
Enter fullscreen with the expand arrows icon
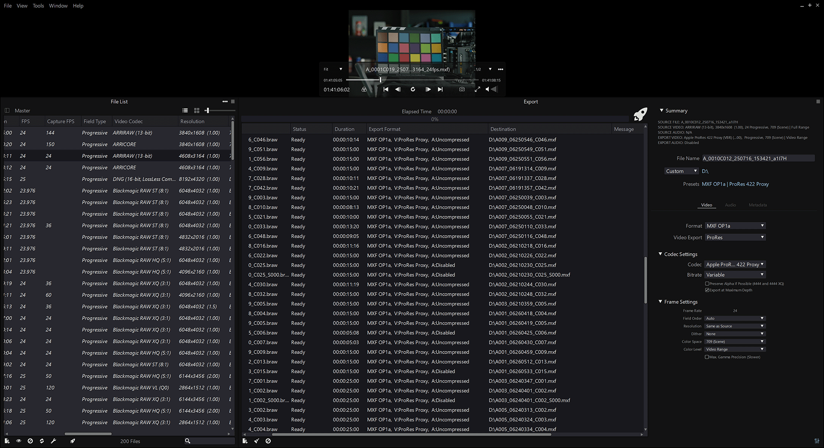click(477, 89)
